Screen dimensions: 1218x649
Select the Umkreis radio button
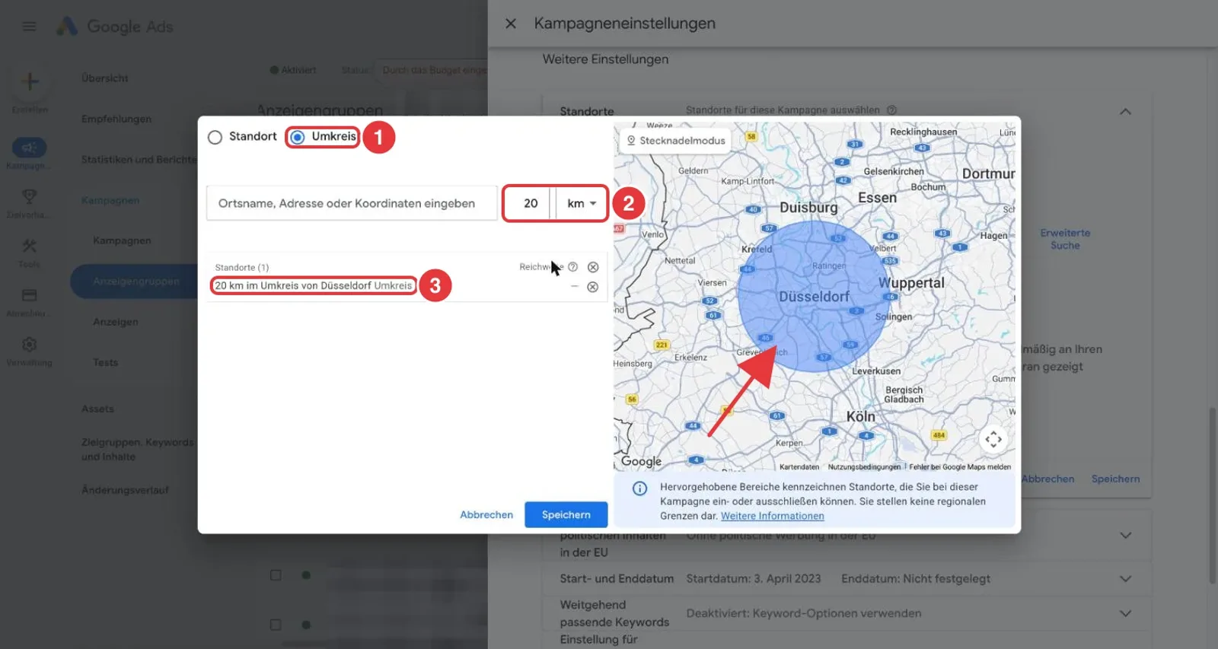pos(298,137)
